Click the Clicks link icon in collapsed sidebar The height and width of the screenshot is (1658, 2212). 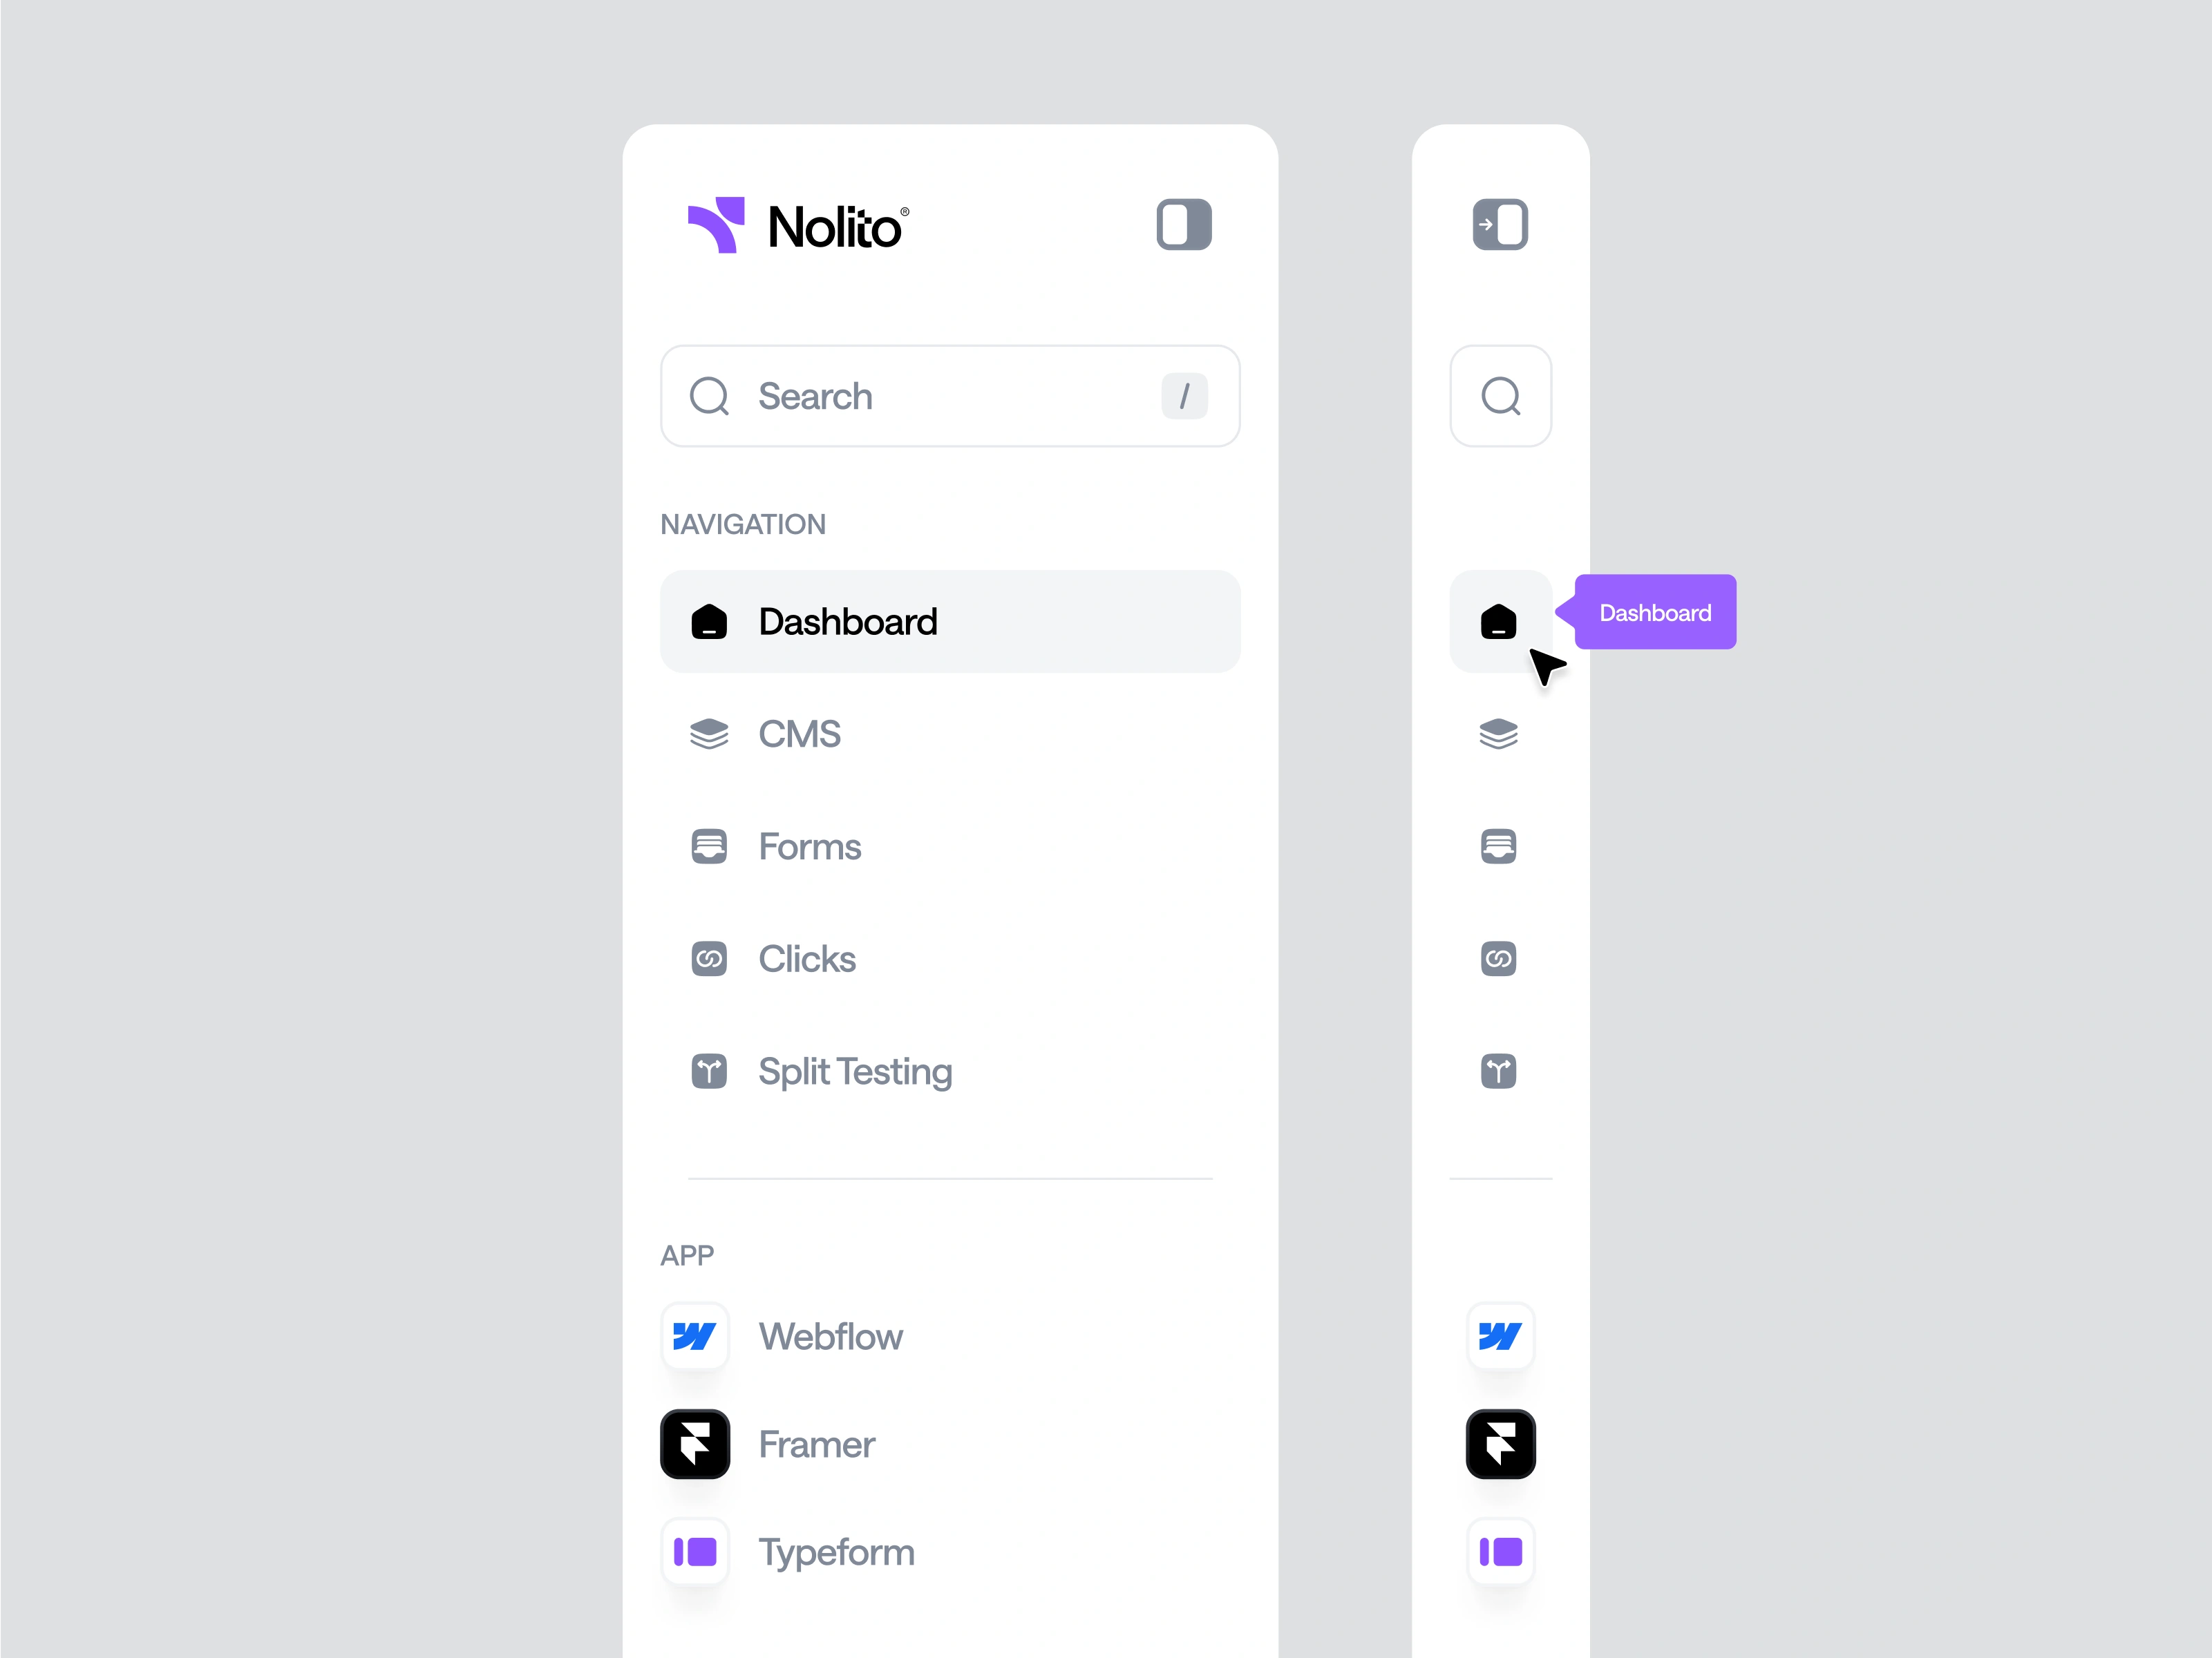tap(1499, 959)
